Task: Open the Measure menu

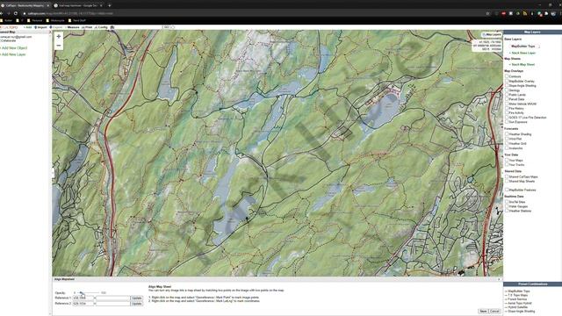Action: tap(72, 27)
